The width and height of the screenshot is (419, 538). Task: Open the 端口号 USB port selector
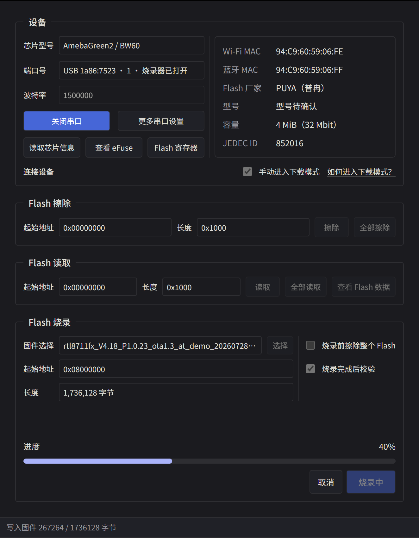(132, 70)
